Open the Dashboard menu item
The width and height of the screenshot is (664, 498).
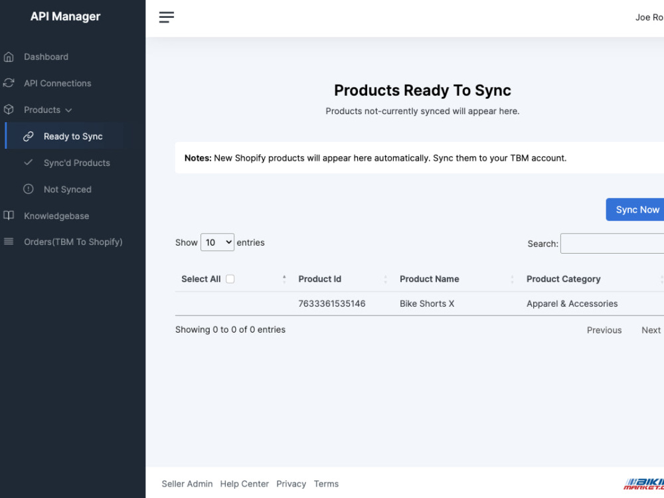click(46, 56)
